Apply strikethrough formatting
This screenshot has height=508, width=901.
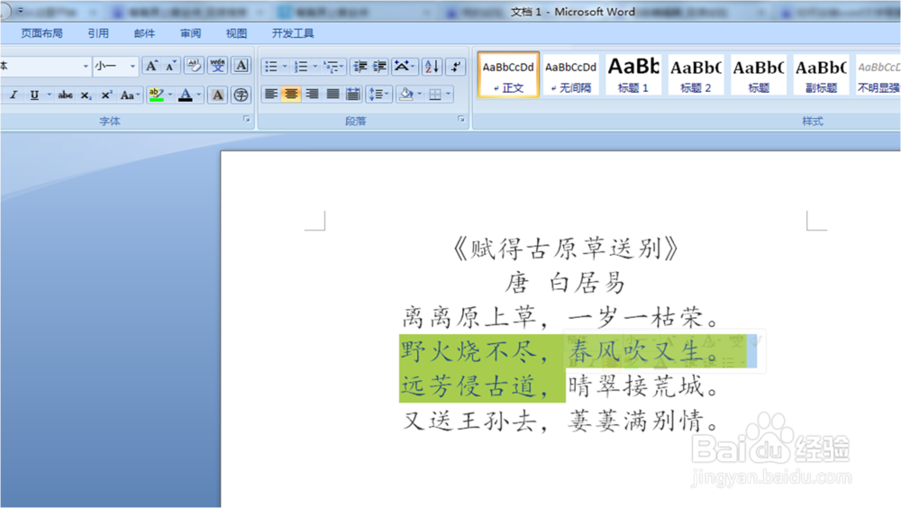pos(65,95)
